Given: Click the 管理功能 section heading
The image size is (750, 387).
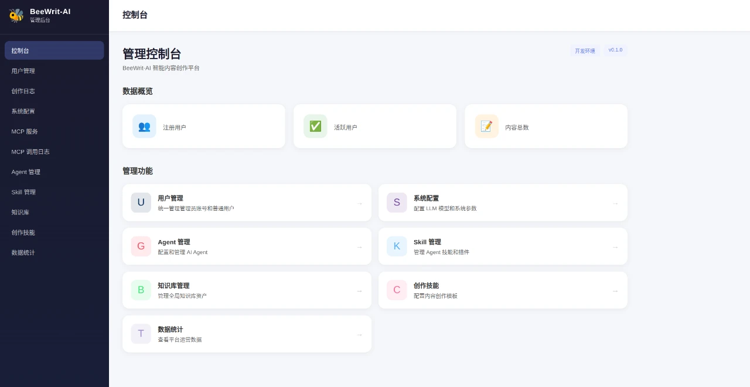Looking at the screenshot, I should pyautogui.click(x=138, y=171).
